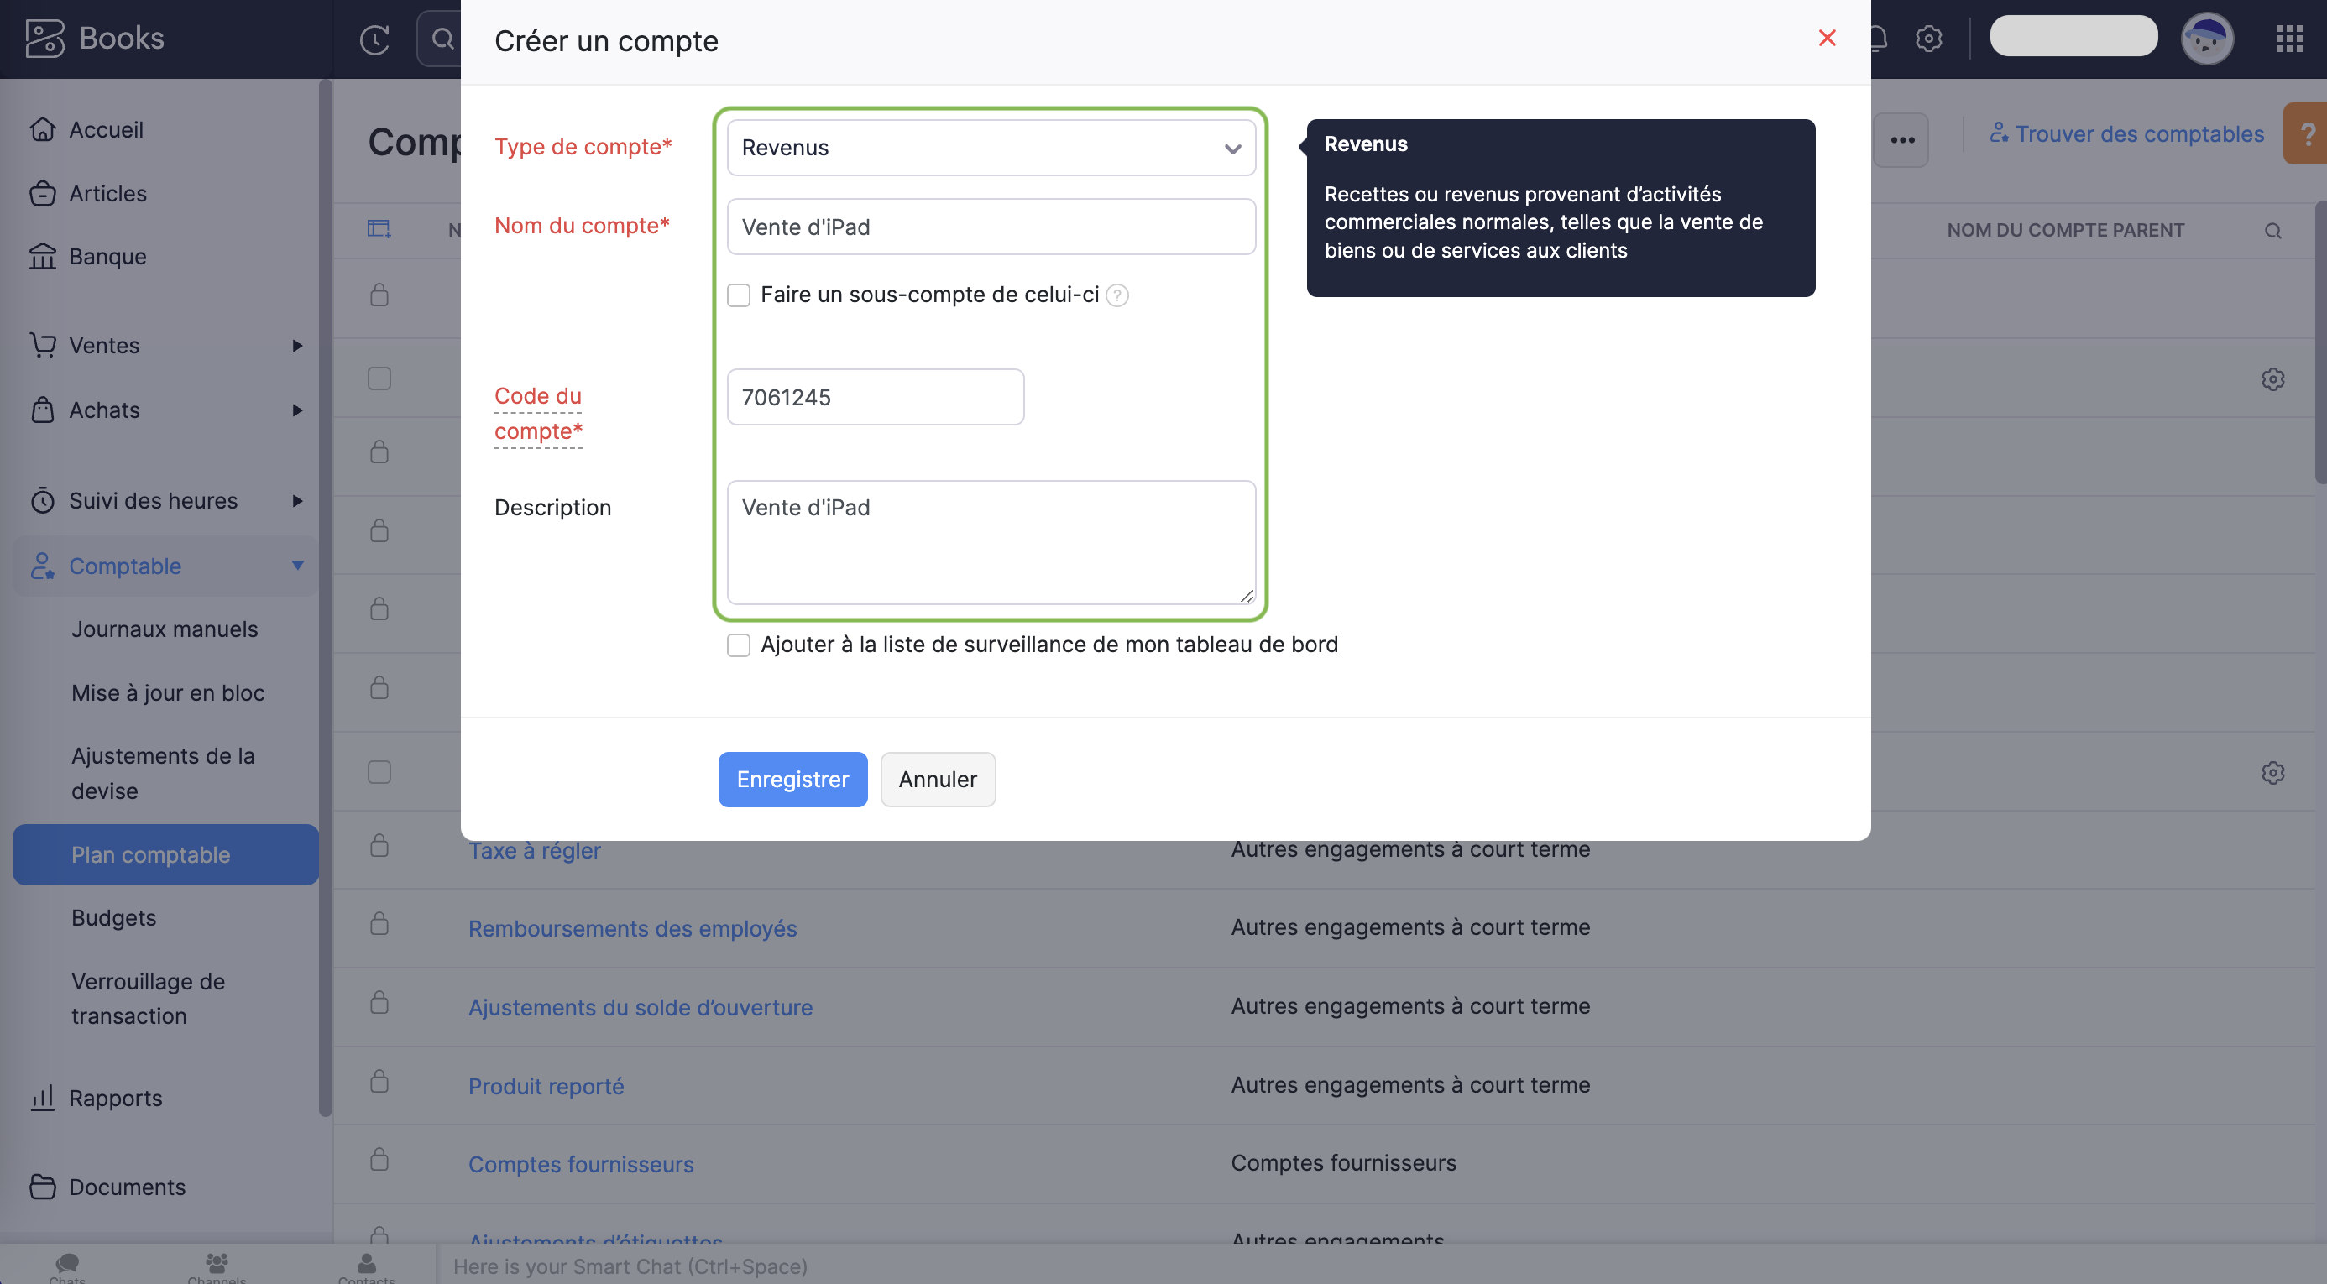Click search icon in table header
This screenshot has width=2327, height=1284.
2272,231
